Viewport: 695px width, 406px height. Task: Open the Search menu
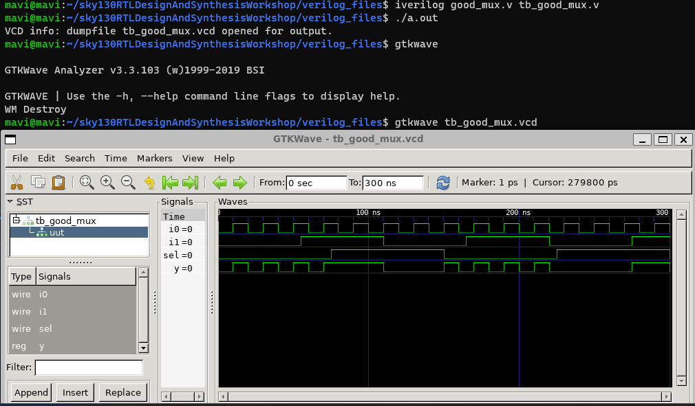tap(79, 158)
